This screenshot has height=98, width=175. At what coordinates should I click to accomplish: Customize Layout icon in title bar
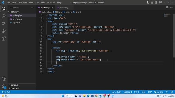click(161, 2)
